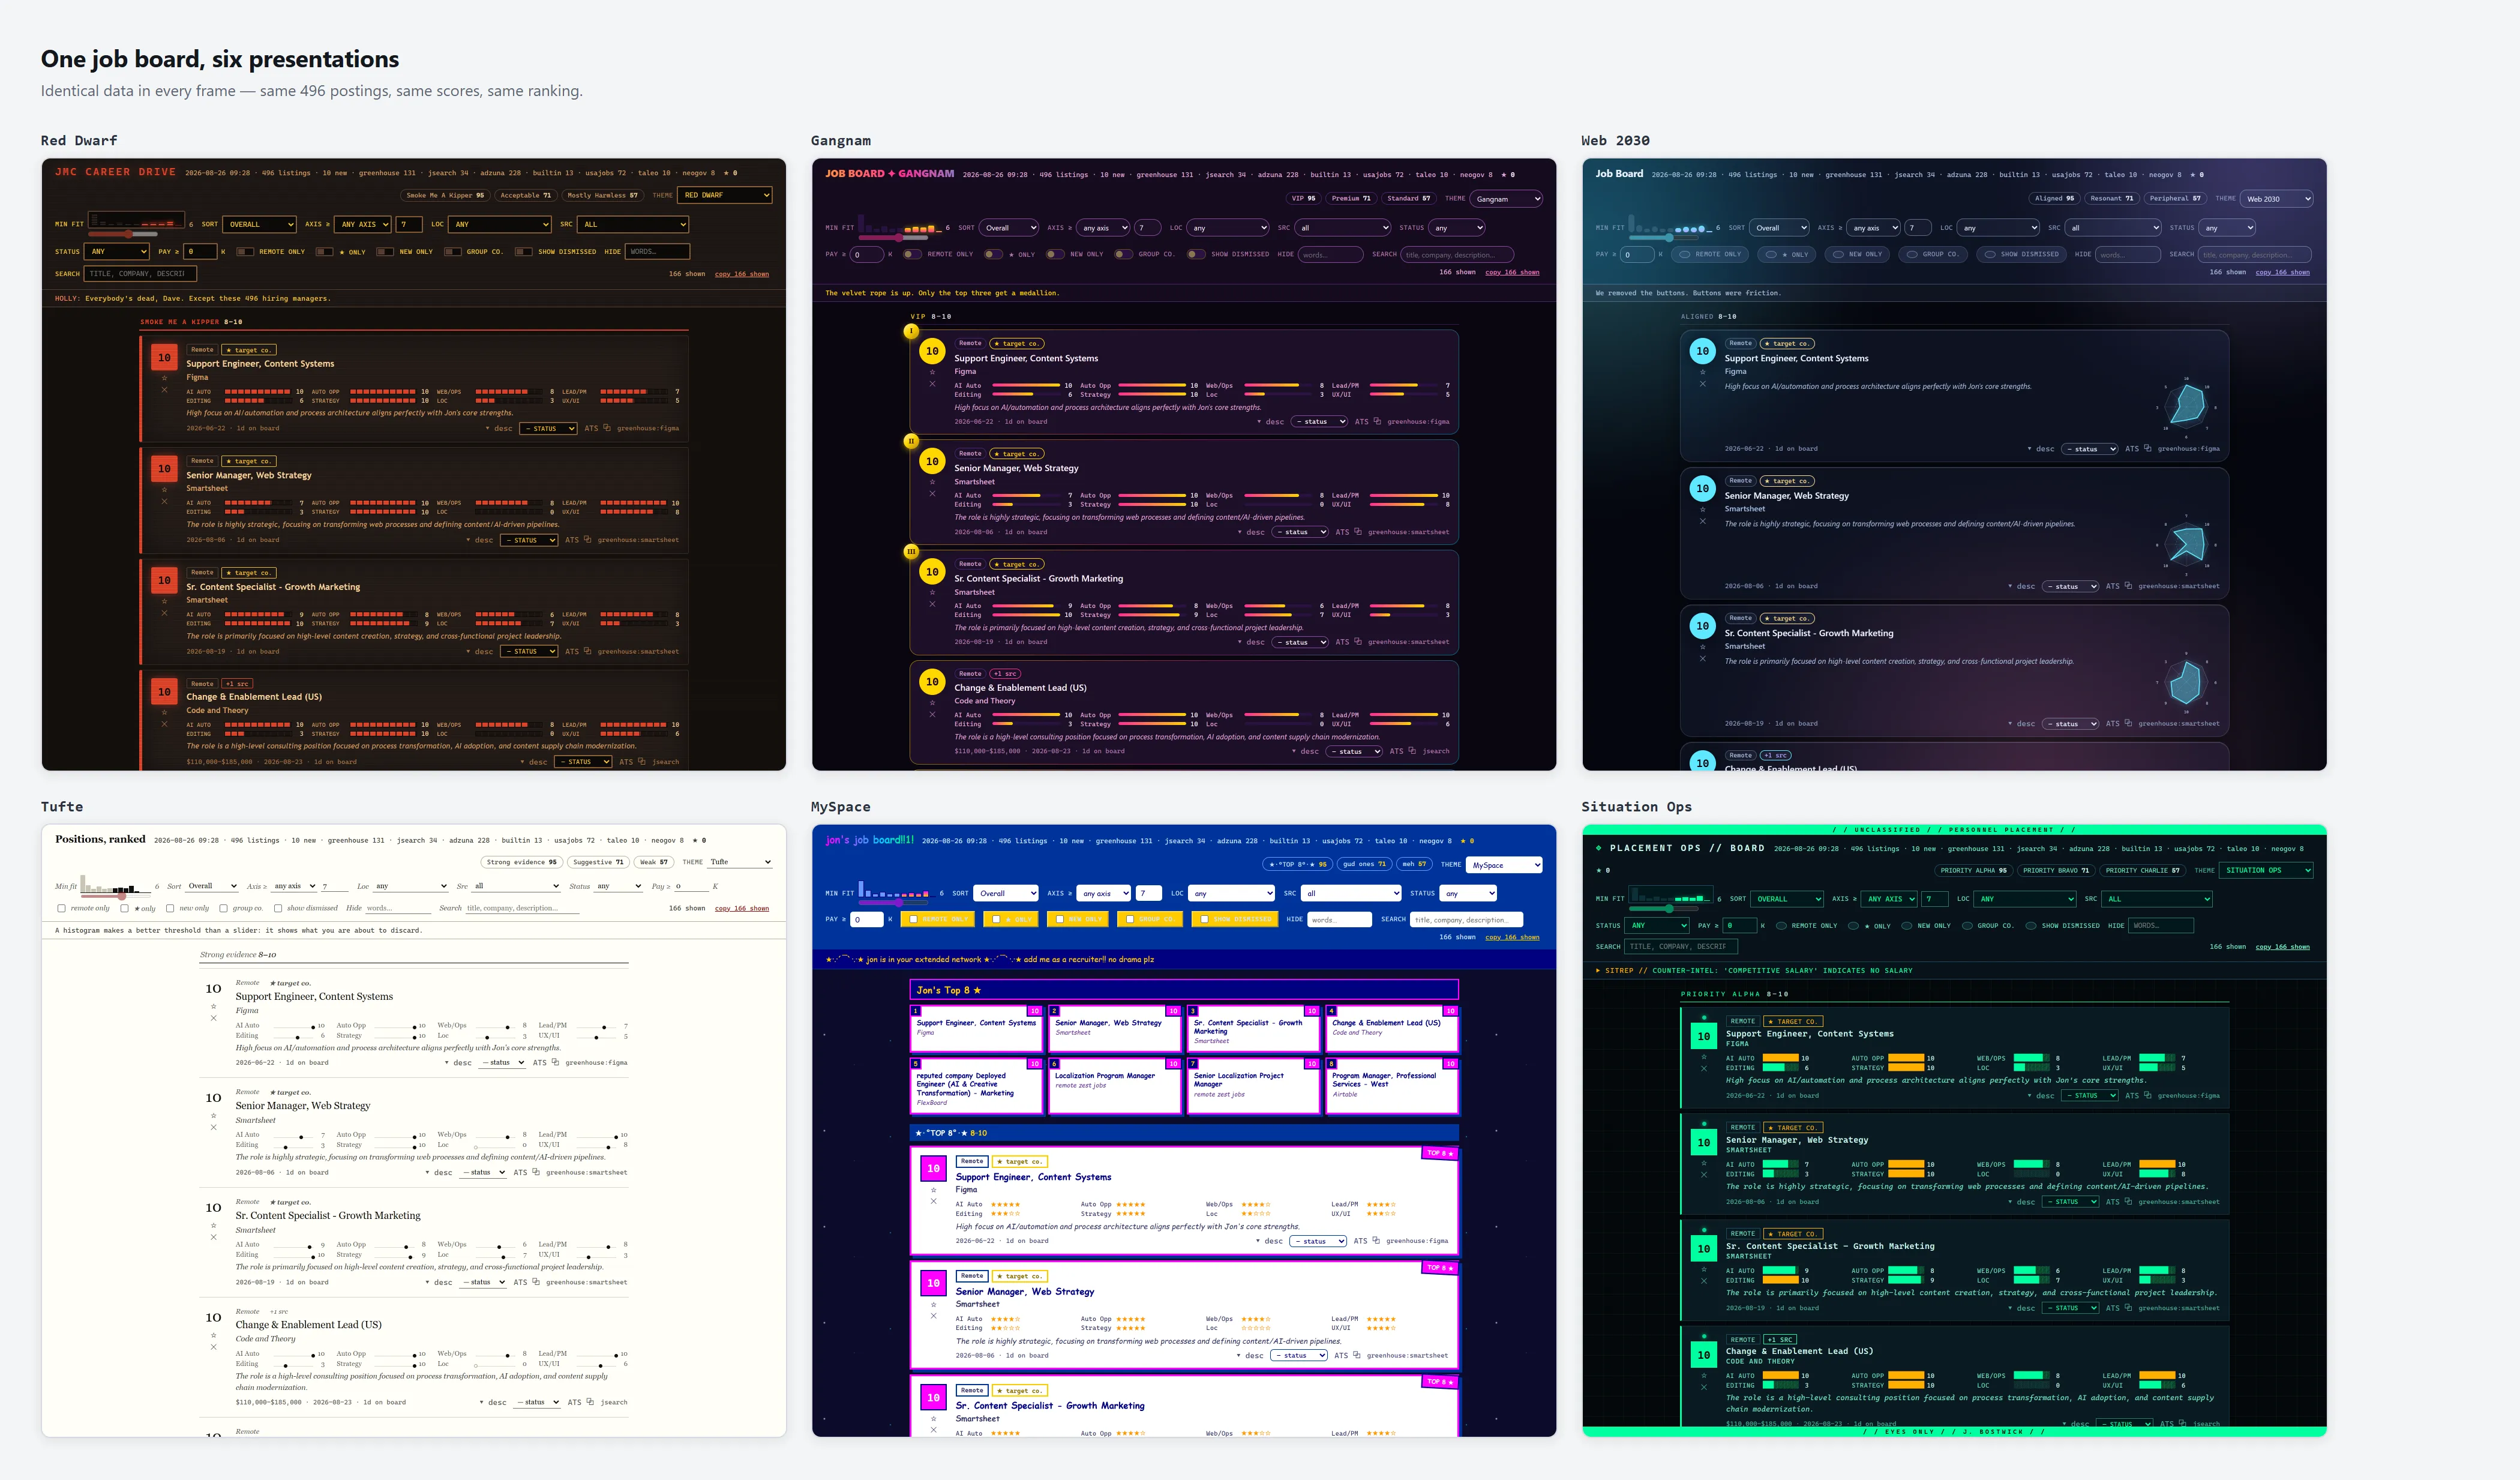Toggle Group Co. switch in Gangnam
Viewport: 2520px width, 1480px height.
[x=1124, y=254]
